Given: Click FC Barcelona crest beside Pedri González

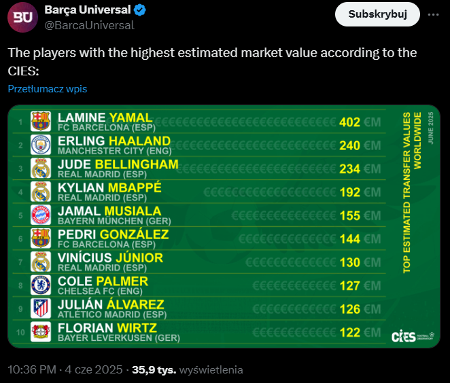Looking at the screenshot, I should tap(41, 238).
